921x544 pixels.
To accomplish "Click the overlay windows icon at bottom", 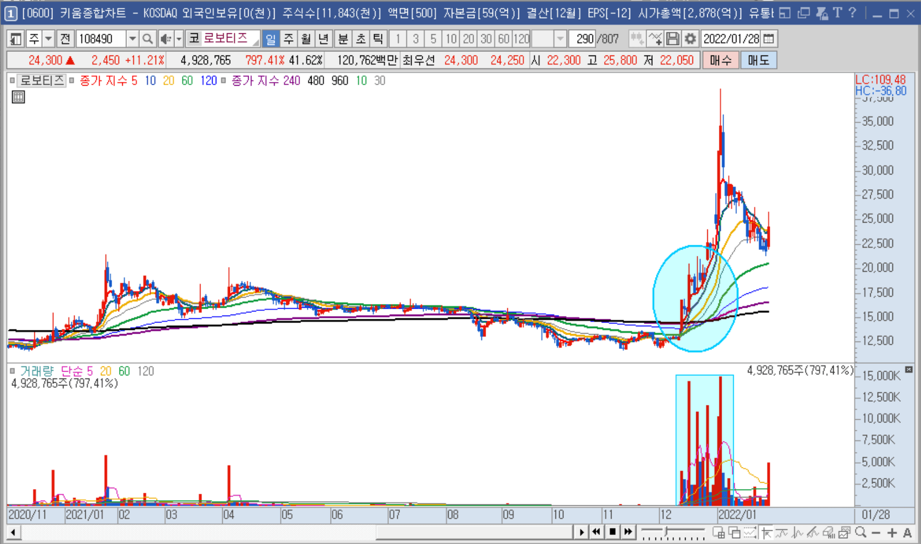I will [734, 532].
